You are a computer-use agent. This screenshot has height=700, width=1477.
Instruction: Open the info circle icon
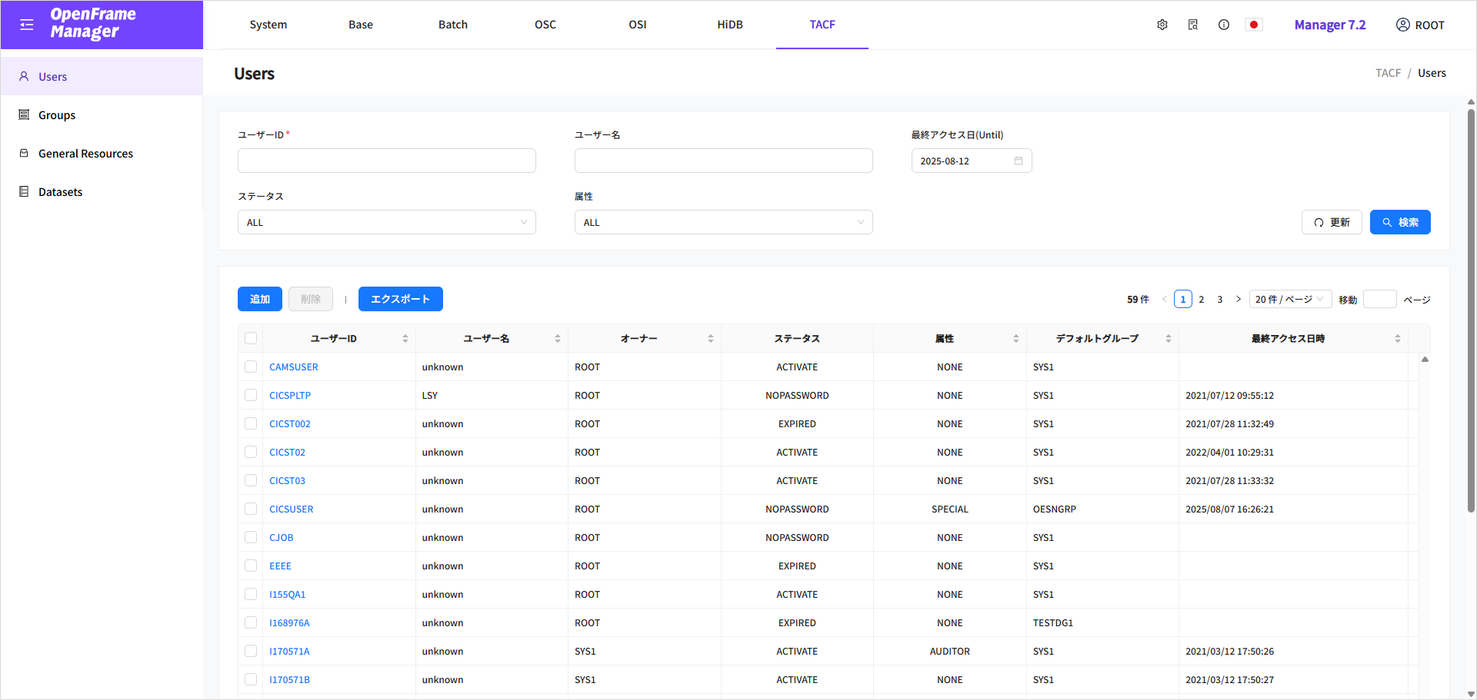coord(1223,25)
